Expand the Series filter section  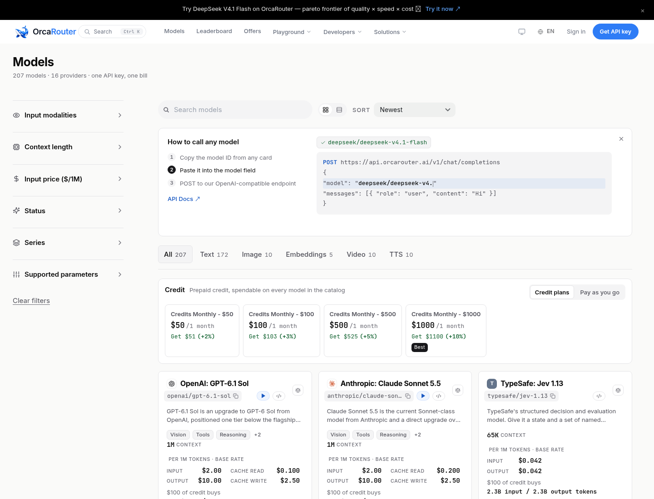(68, 243)
